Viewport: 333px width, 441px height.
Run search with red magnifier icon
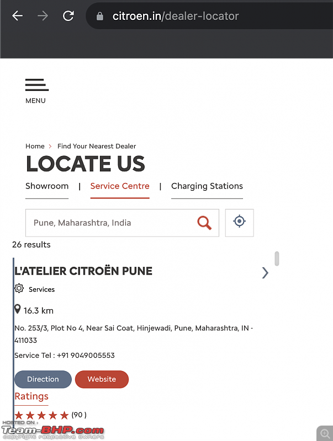204,223
